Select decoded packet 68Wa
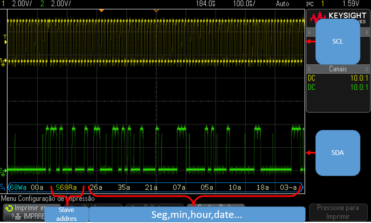 pos(18,187)
